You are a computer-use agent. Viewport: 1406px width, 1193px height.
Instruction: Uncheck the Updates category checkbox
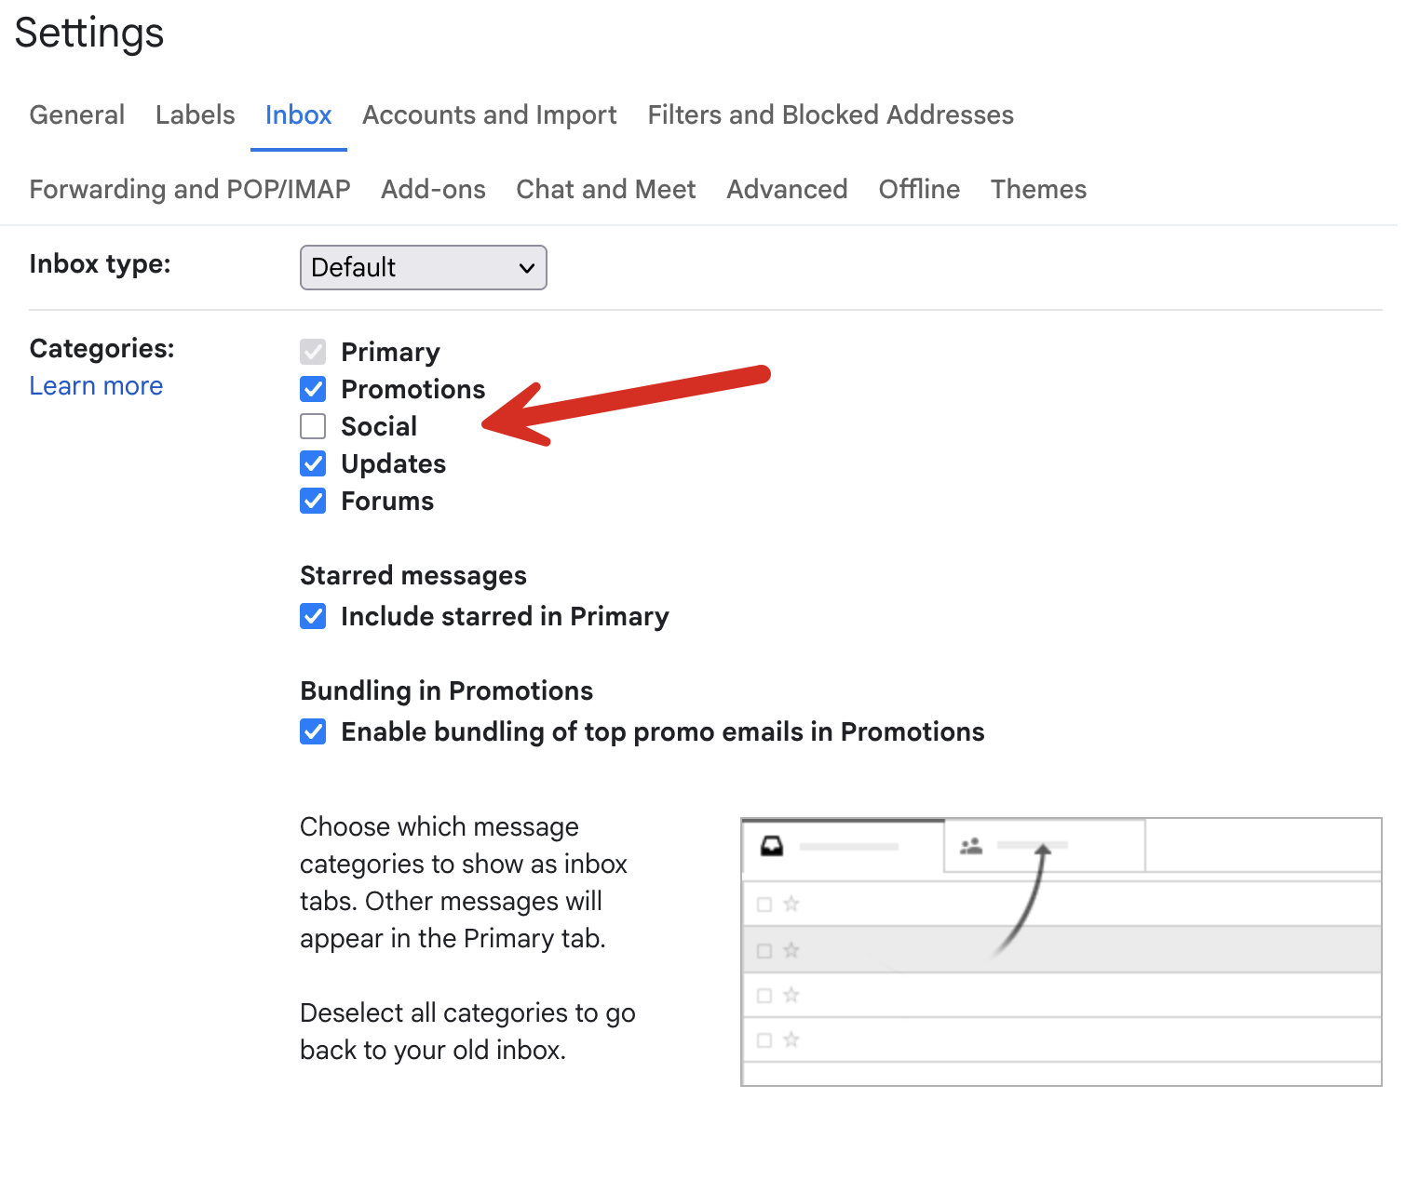click(313, 463)
